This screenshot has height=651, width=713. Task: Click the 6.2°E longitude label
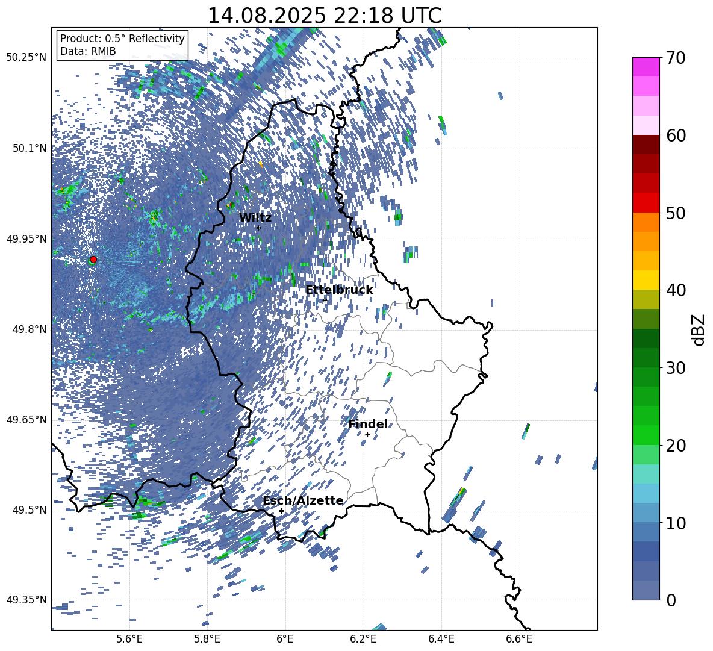363,639
